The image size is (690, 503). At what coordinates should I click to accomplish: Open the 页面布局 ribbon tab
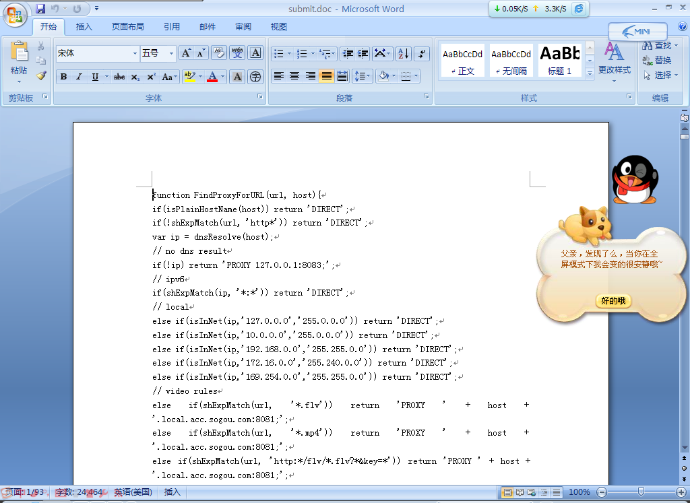tap(128, 26)
